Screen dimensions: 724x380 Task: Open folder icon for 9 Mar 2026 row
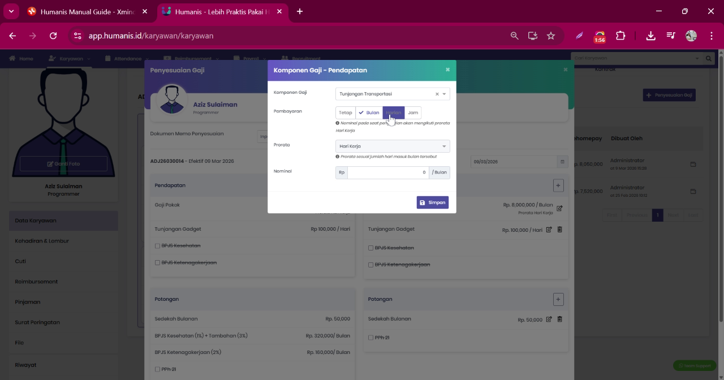click(693, 165)
